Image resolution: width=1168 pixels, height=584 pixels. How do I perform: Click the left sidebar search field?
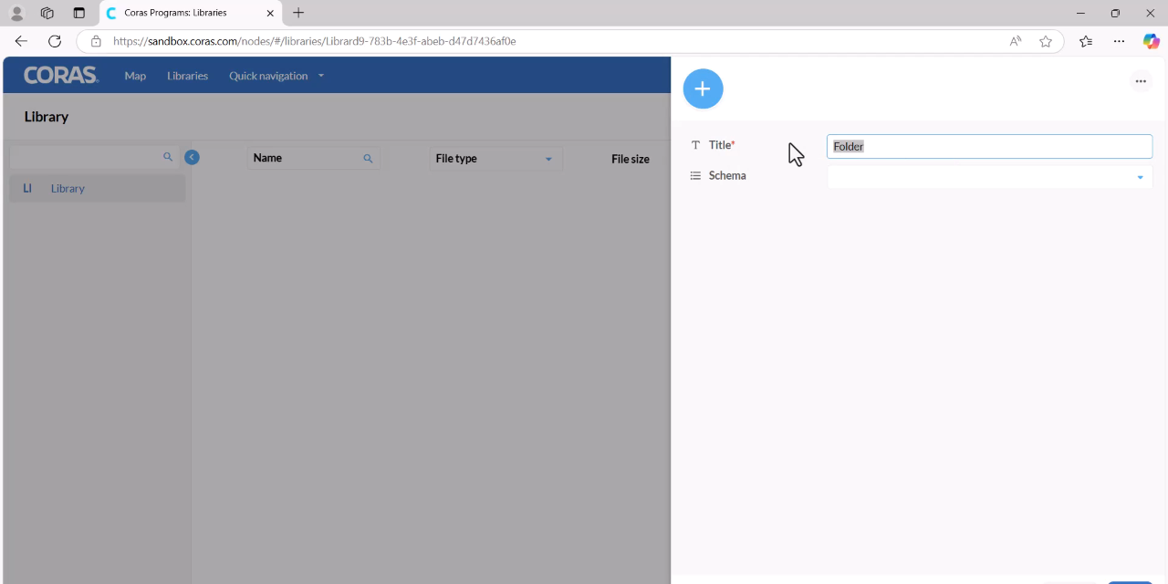click(x=93, y=157)
